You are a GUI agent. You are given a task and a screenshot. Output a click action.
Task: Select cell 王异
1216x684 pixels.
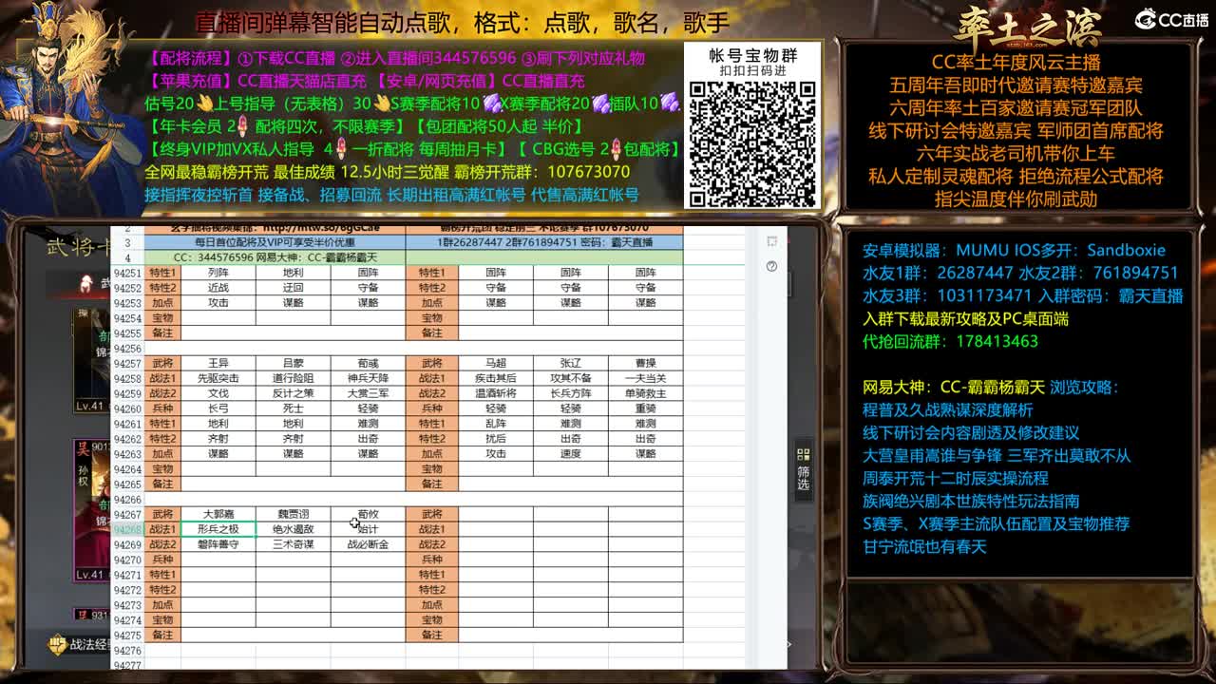[x=218, y=363]
